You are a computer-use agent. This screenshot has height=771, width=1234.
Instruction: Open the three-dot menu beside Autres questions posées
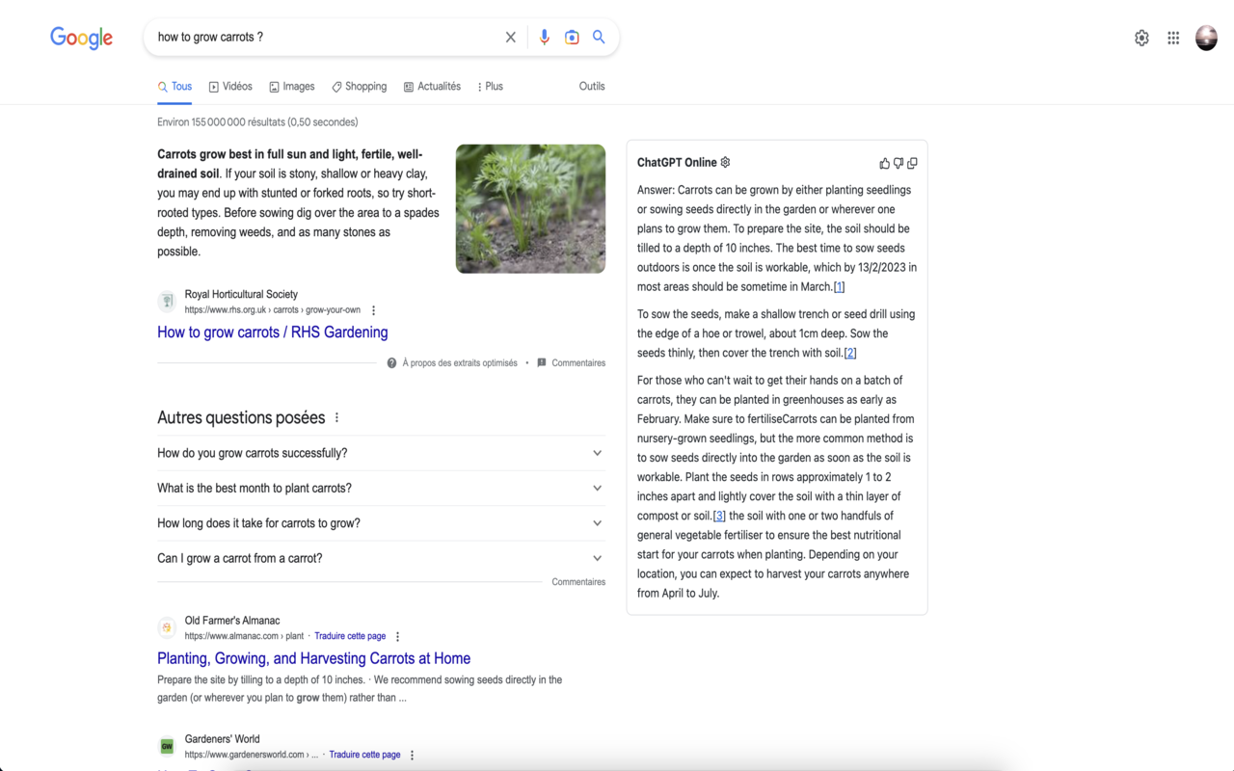coord(336,415)
